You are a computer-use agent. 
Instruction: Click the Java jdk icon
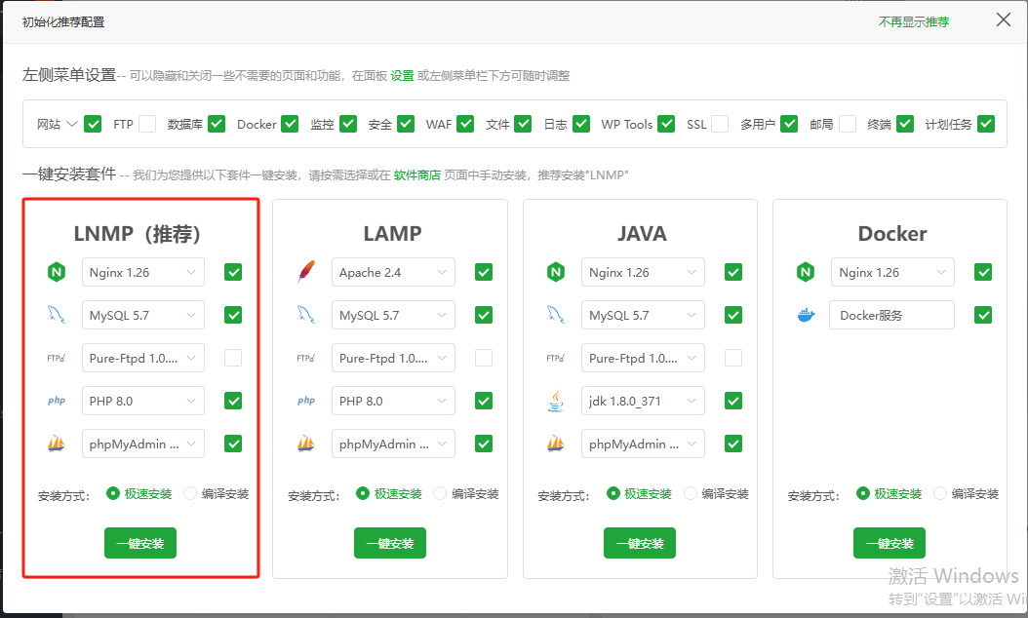click(x=555, y=401)
